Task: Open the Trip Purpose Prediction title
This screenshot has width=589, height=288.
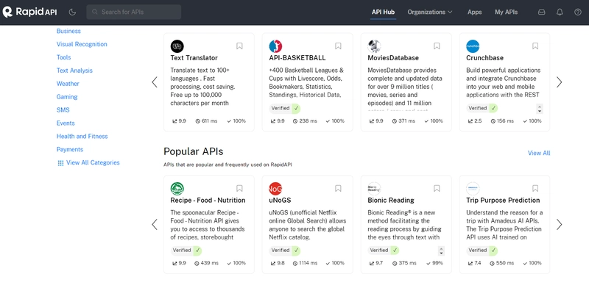Action: (x=503, y=201)
